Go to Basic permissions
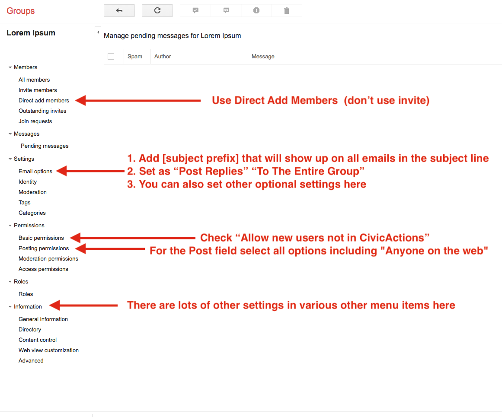This screenshot has height=417, width=502. [41, 238]
